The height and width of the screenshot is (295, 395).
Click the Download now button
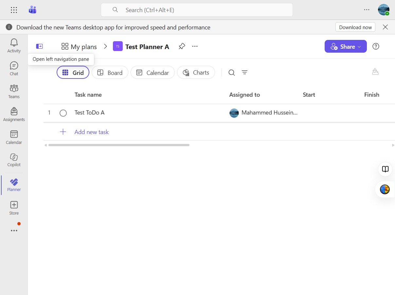tap(355, 27)
